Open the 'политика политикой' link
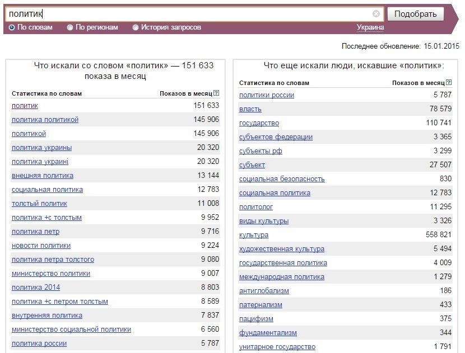Screen dimensions: 465x353 click(x=45, y=120)
